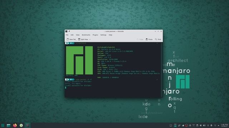
Task: Minimize the Konsole window
Action: 155,31
